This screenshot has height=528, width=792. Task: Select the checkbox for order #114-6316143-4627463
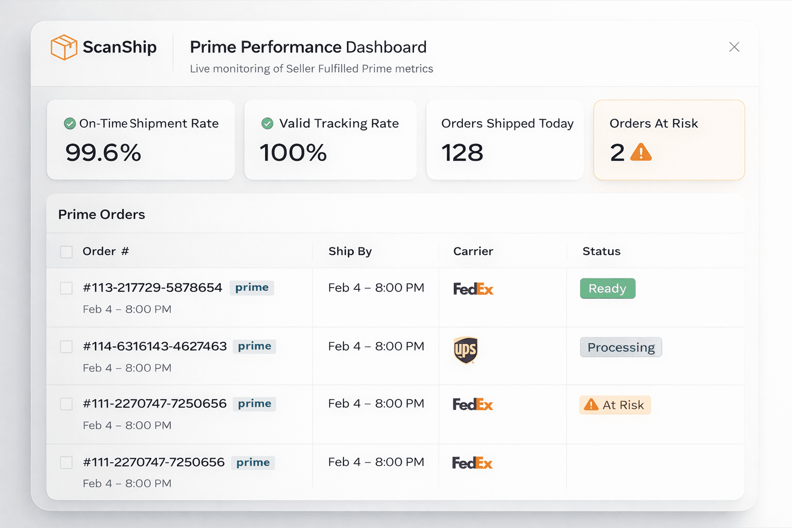(x=67, y=346)
